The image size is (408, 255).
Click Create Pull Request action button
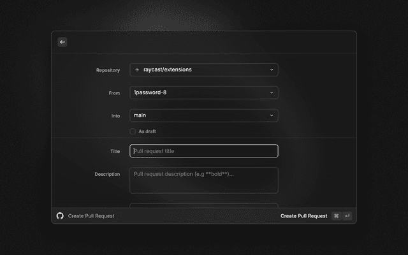coord(303,216)
